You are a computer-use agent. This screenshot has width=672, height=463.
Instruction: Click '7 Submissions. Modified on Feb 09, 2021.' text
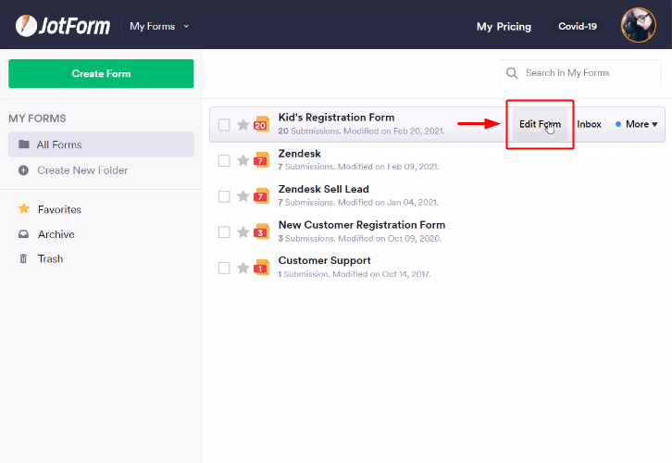pyautogui.click(x=358, y=167)
